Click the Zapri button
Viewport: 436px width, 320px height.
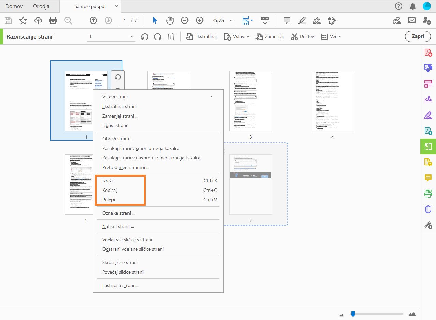click(418, 36)
